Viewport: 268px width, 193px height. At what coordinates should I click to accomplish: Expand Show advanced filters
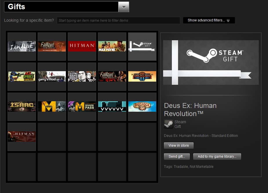tap(209, 20)
